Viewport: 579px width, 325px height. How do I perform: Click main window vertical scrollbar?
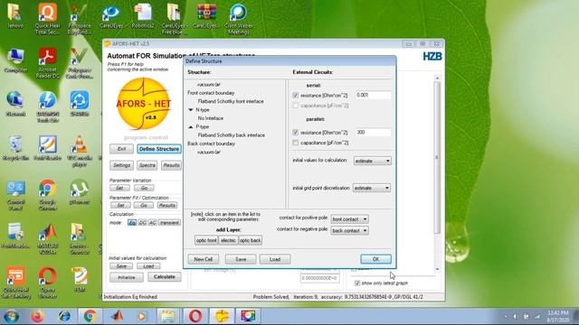437,173
